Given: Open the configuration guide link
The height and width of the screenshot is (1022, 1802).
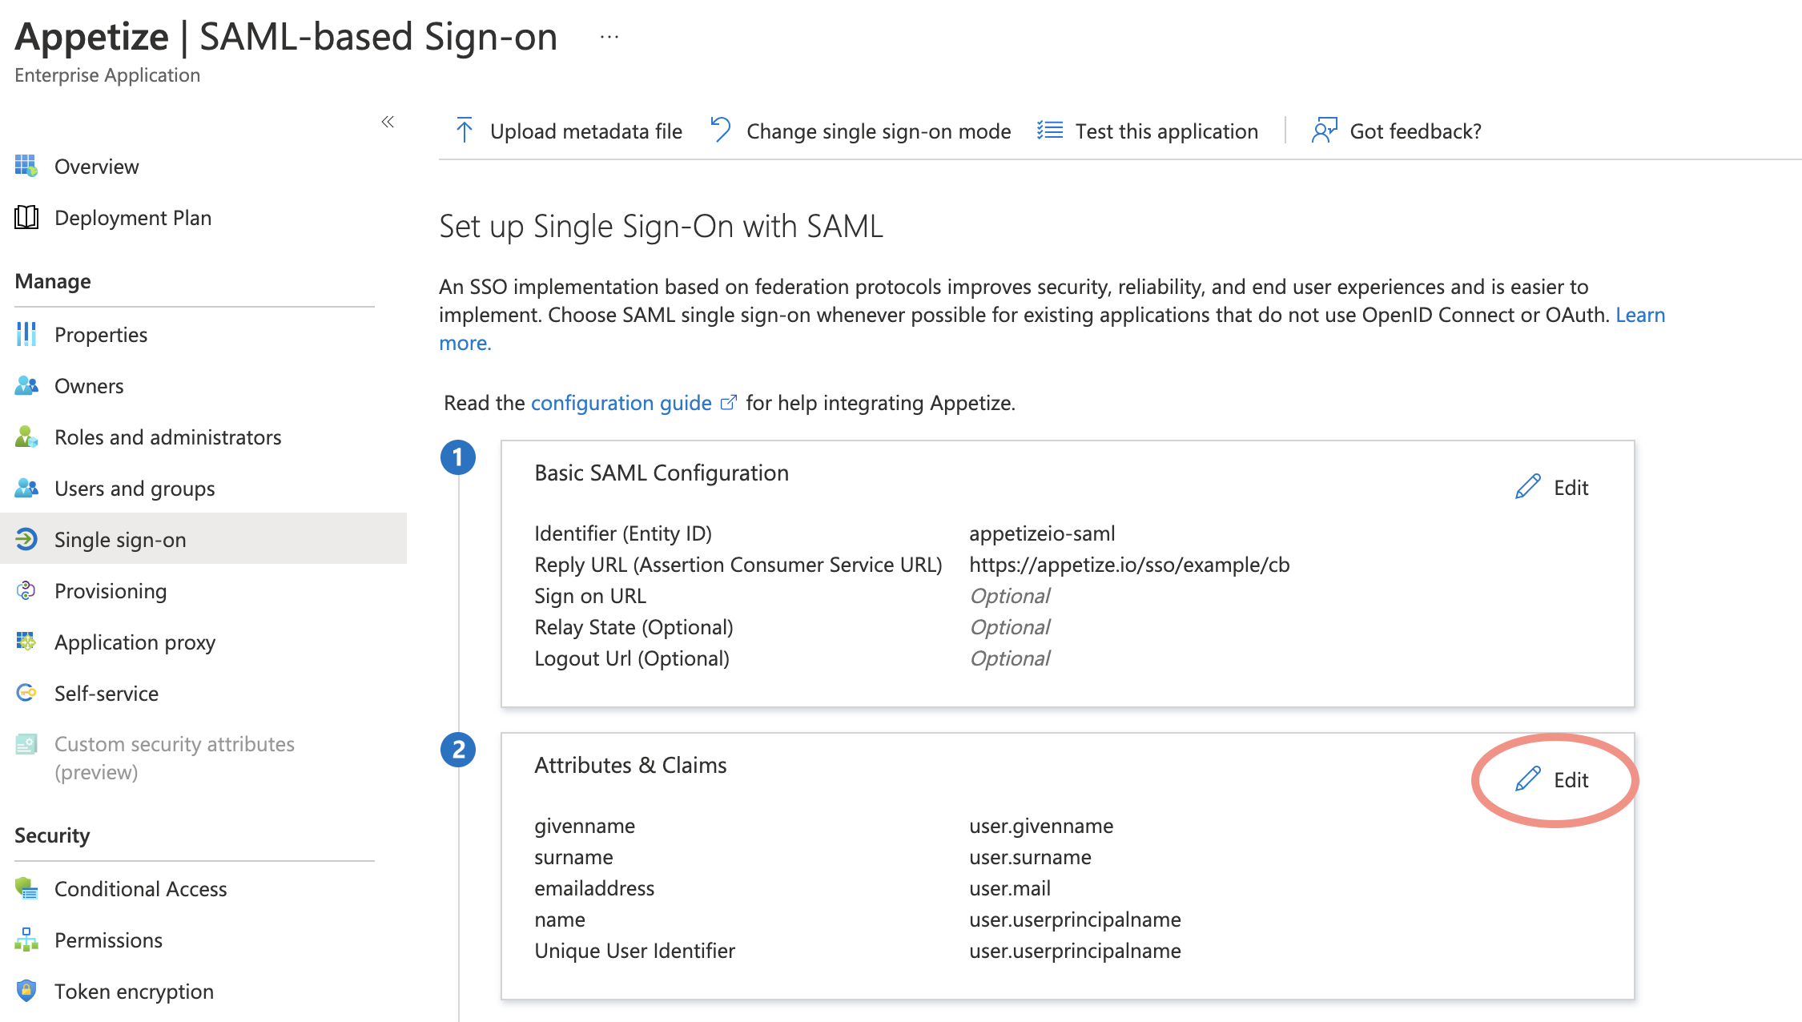Looking at the screenshot, I should 621,403.
